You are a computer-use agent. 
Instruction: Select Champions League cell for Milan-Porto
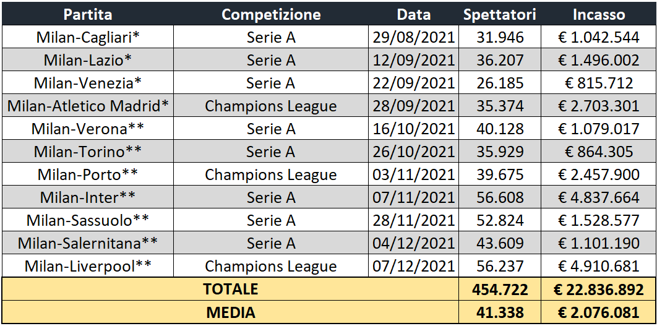click(x=271, y=174)
